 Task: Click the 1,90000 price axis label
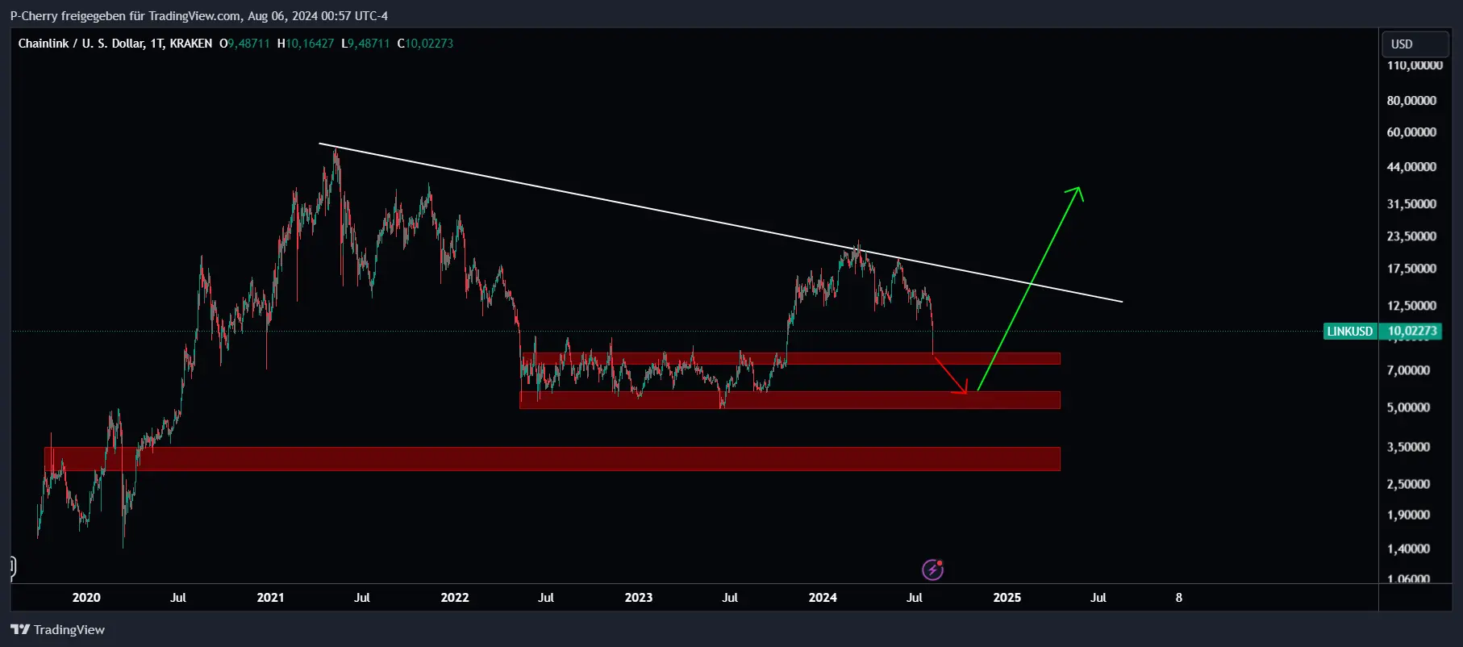click(1408, 515)
